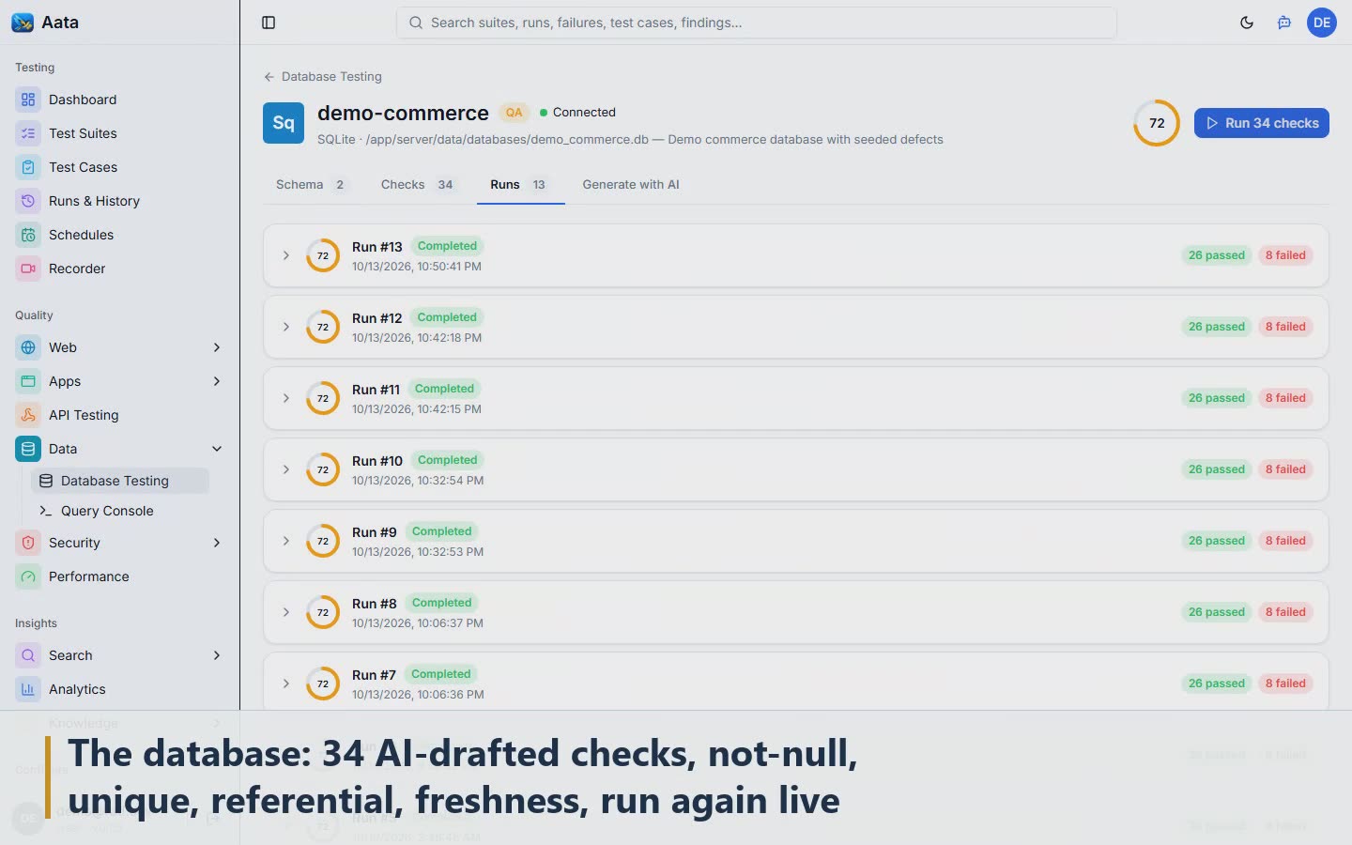
Task: Click the search suites input field
Action: pyautogui.click(x=757, y=23)
